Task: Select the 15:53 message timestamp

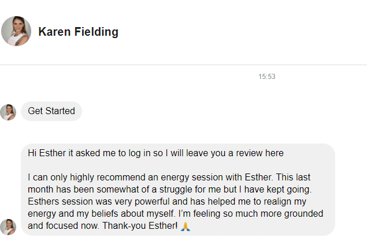Action: point(267,77)
